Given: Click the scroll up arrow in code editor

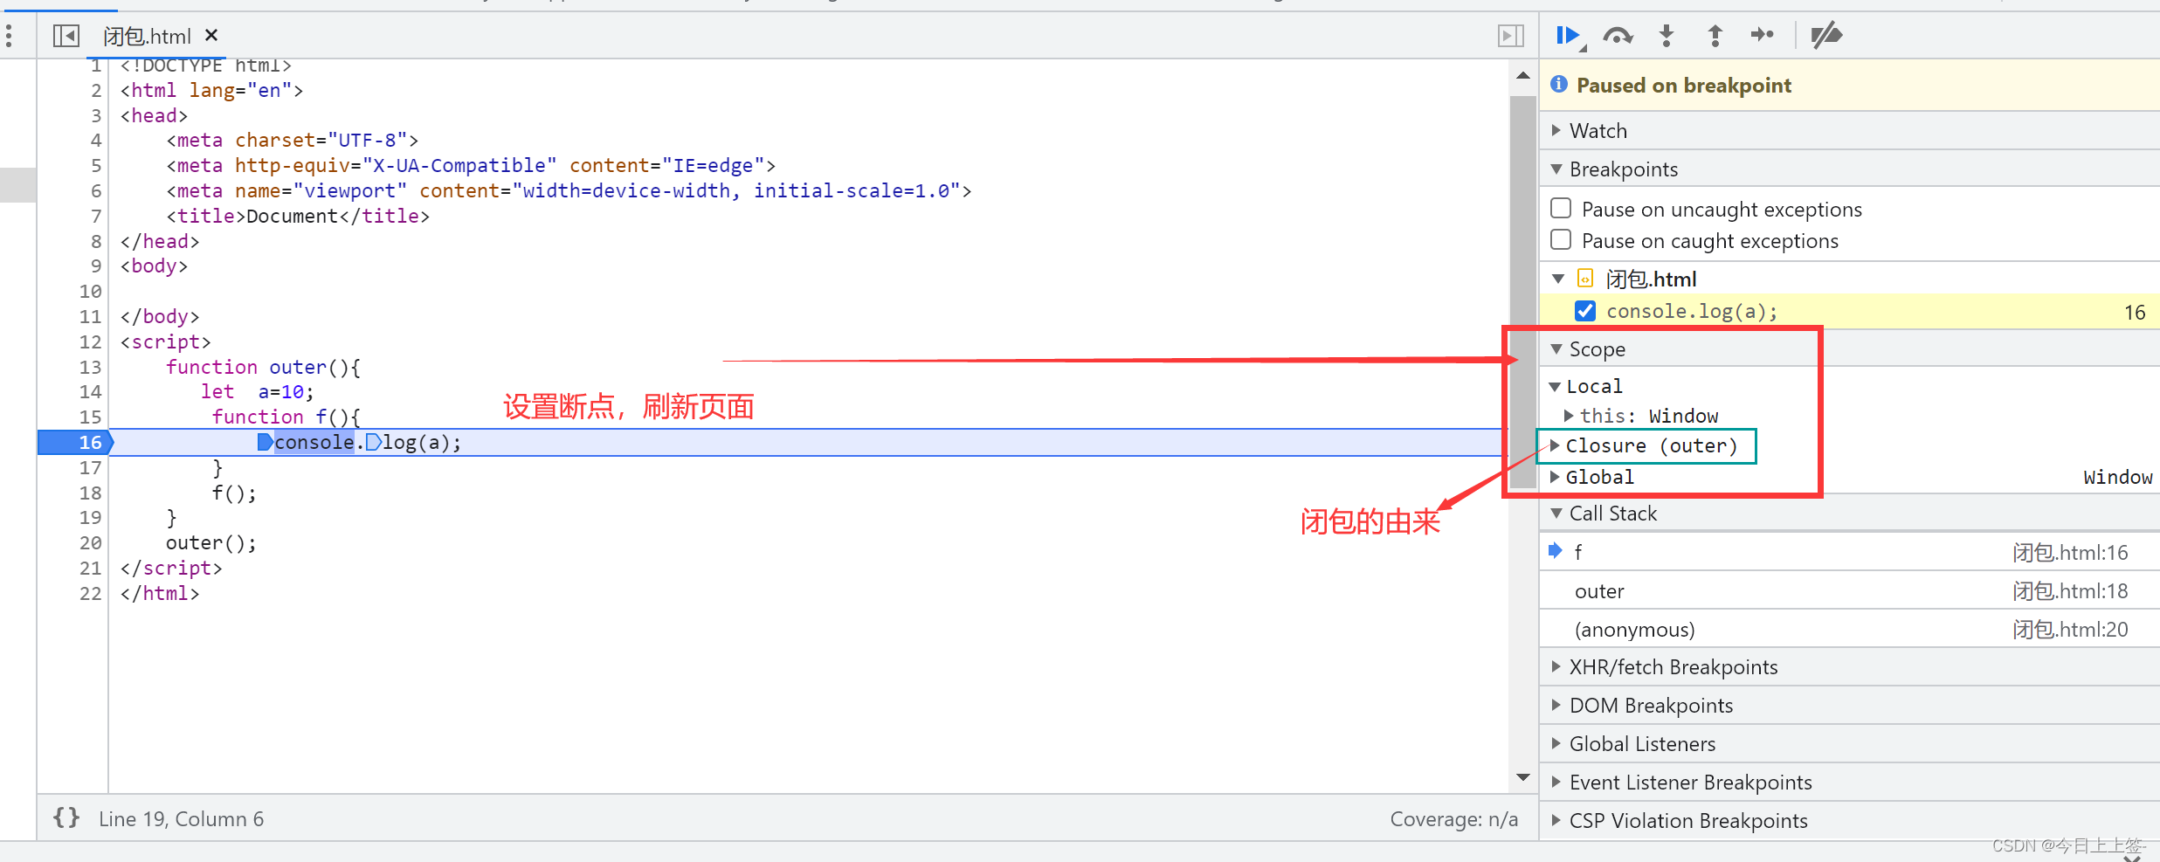Looking at the screenshot, I should [x=1523, y=76].
